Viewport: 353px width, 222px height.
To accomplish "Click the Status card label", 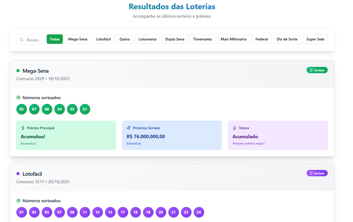I will point(244,128).
